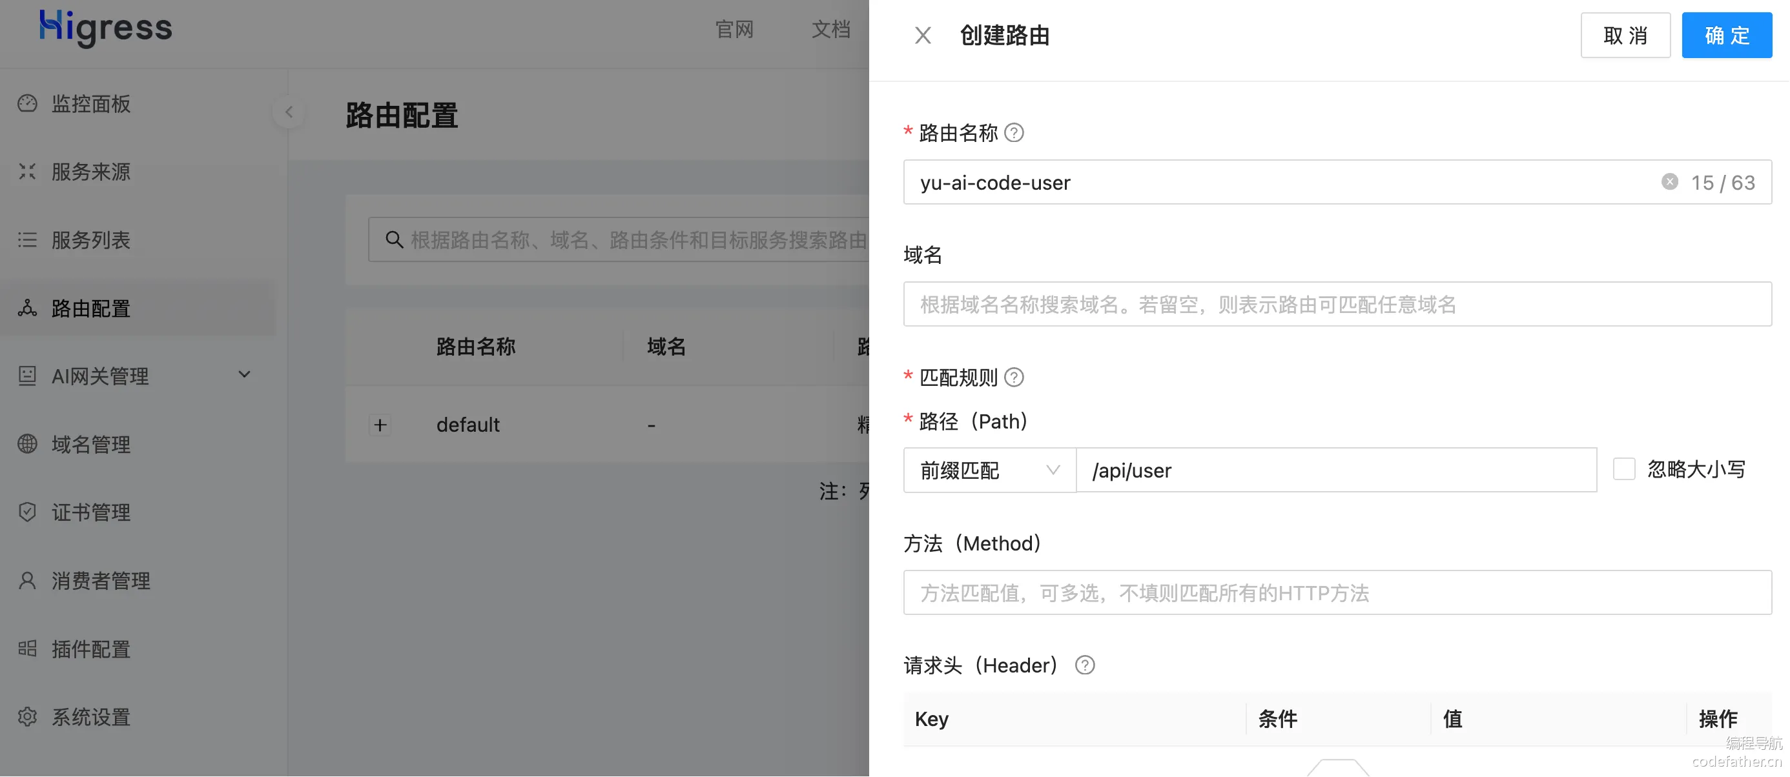Clear the 路由名称 input with the clear icon
1790x777 pixels.
(1670, 182)
